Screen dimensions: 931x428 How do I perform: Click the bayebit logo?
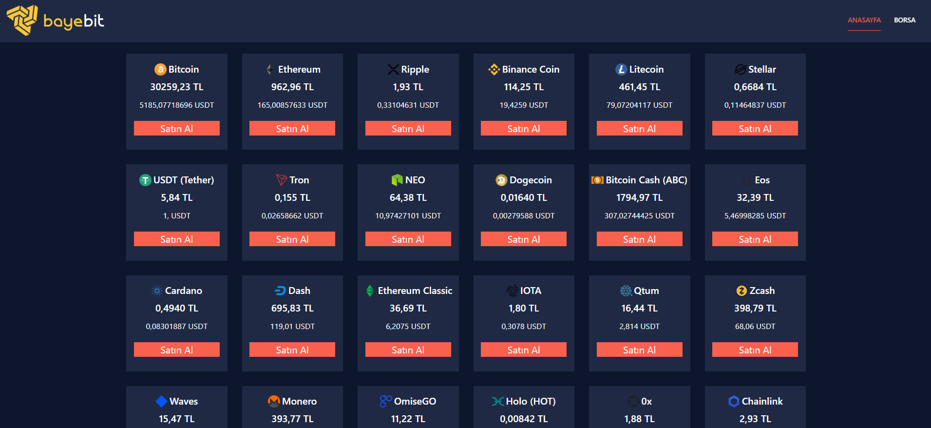point(55,20)
